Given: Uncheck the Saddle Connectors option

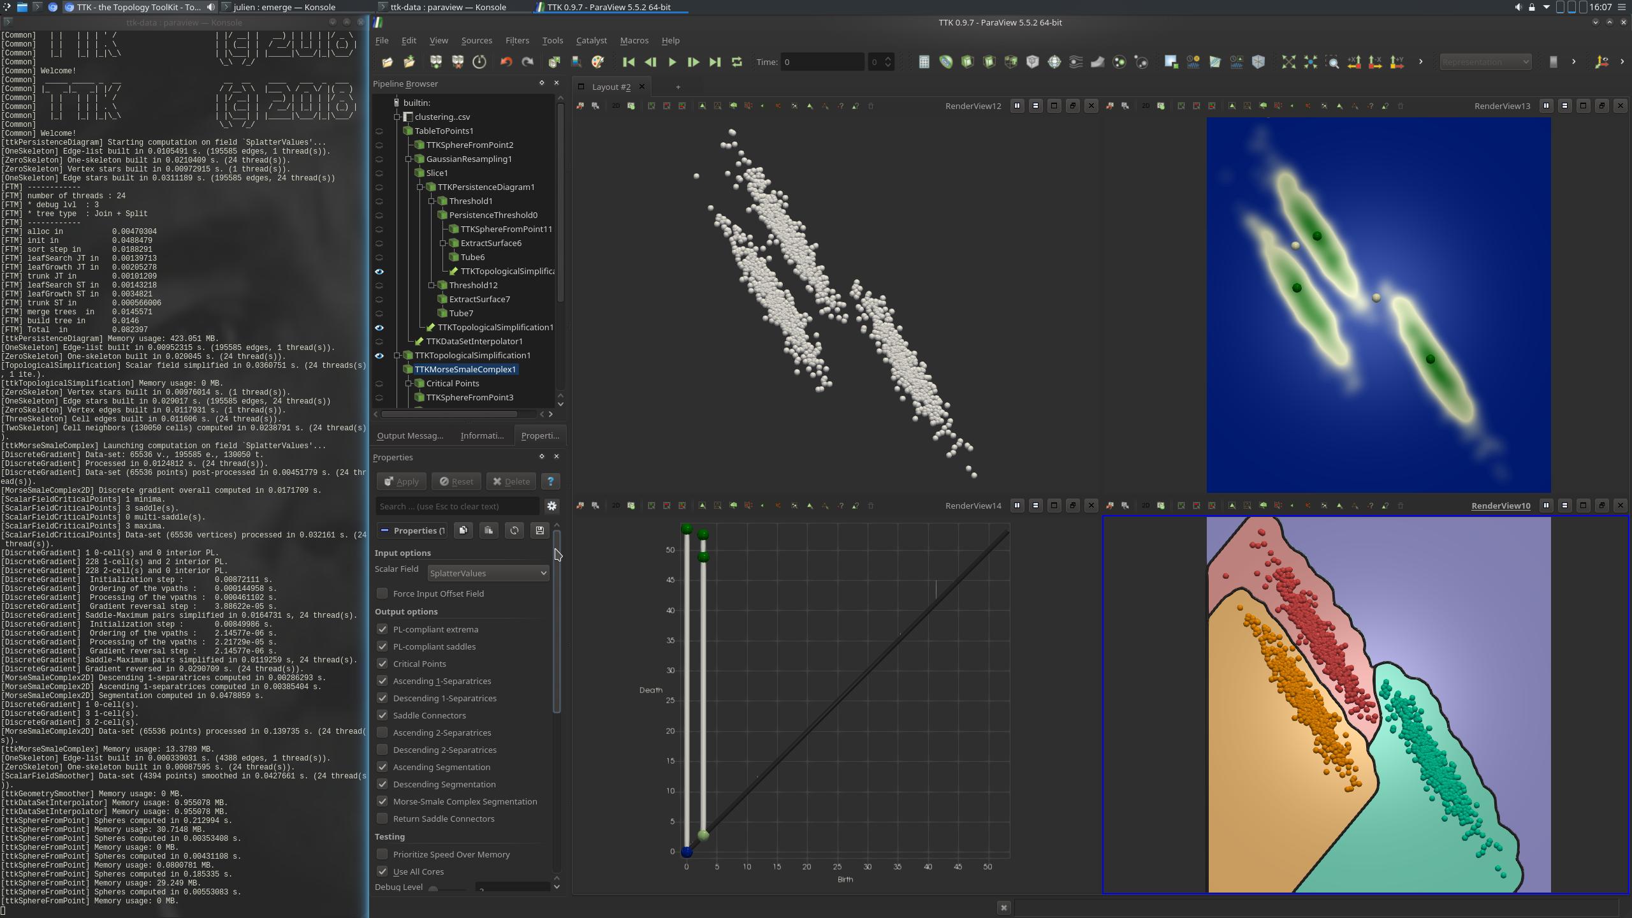Looking at the screenshot, I should pos(382,715).
